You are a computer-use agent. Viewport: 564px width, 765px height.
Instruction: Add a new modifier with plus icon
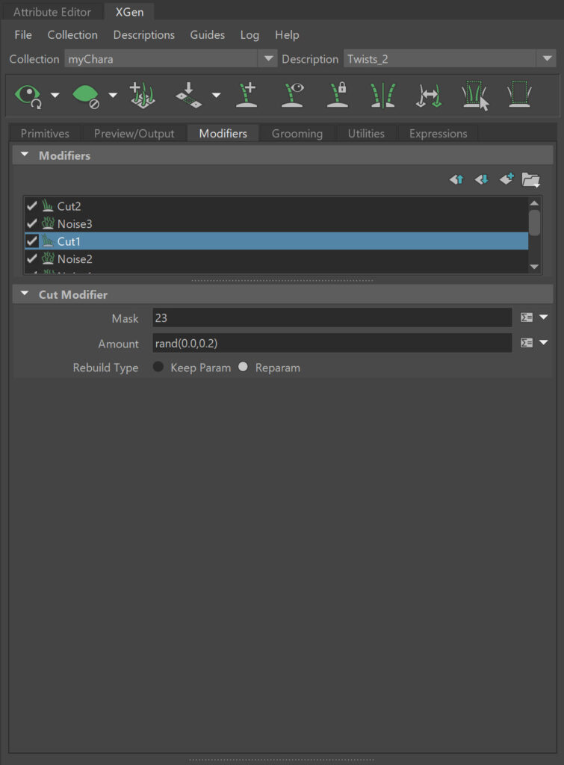click(507, 179)
